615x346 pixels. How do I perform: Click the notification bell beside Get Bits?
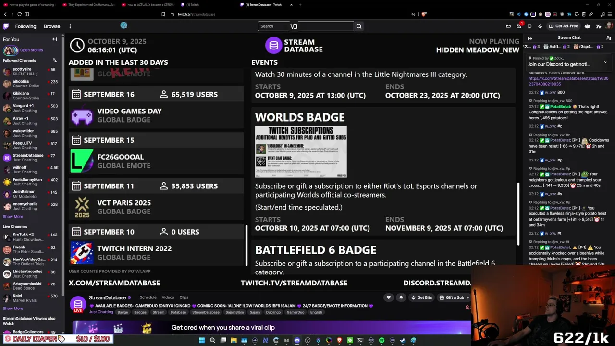[x=401, y=297]
